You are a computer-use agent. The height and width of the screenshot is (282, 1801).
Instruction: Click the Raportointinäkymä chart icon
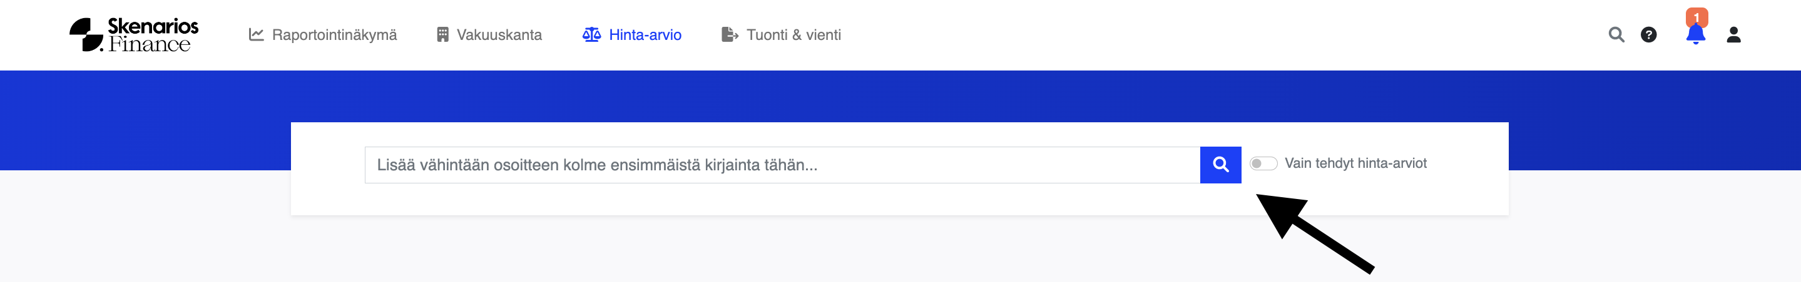(256, 35)
